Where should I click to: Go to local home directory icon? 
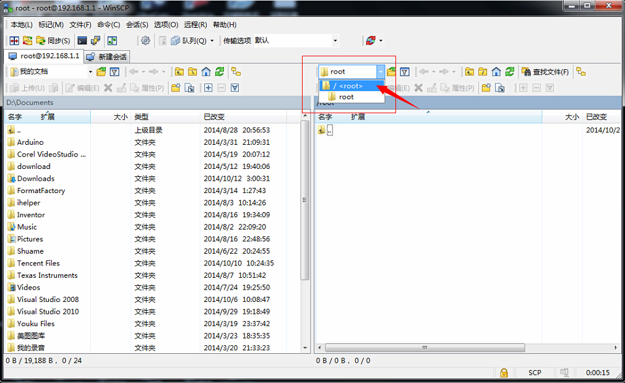coord(206,72)
